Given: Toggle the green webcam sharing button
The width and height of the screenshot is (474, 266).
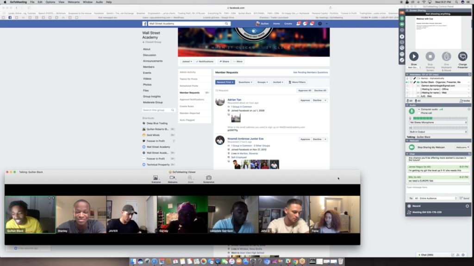Looking at the screenshot, I should click(x=412, y=147).
